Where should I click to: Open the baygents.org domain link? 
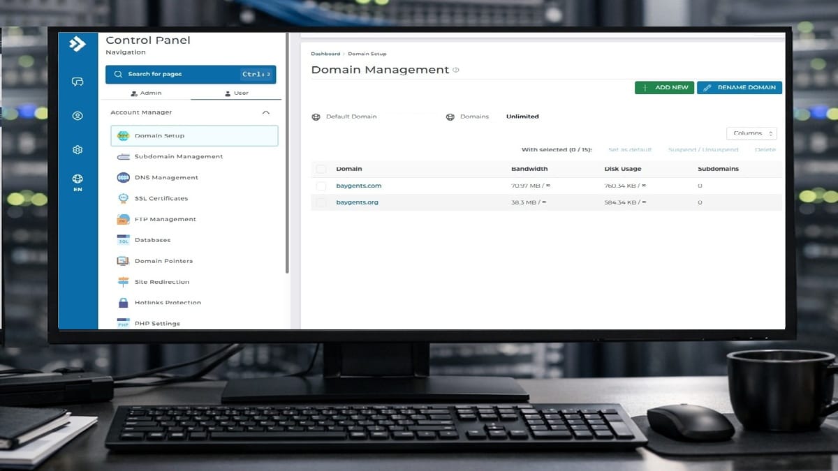coord(358,202)
